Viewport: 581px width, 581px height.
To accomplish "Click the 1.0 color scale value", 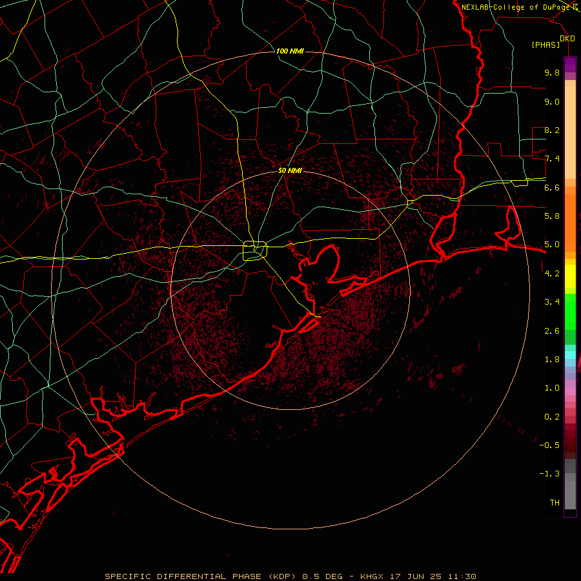I will click(552, 388).
